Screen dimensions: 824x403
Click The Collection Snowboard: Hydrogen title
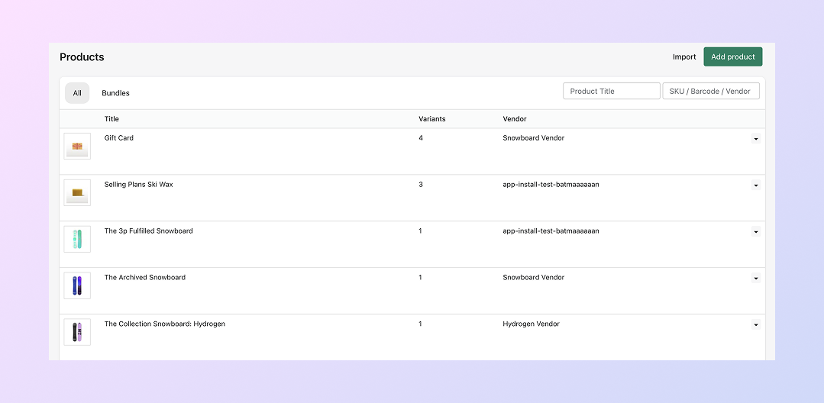tap(164, 324)
